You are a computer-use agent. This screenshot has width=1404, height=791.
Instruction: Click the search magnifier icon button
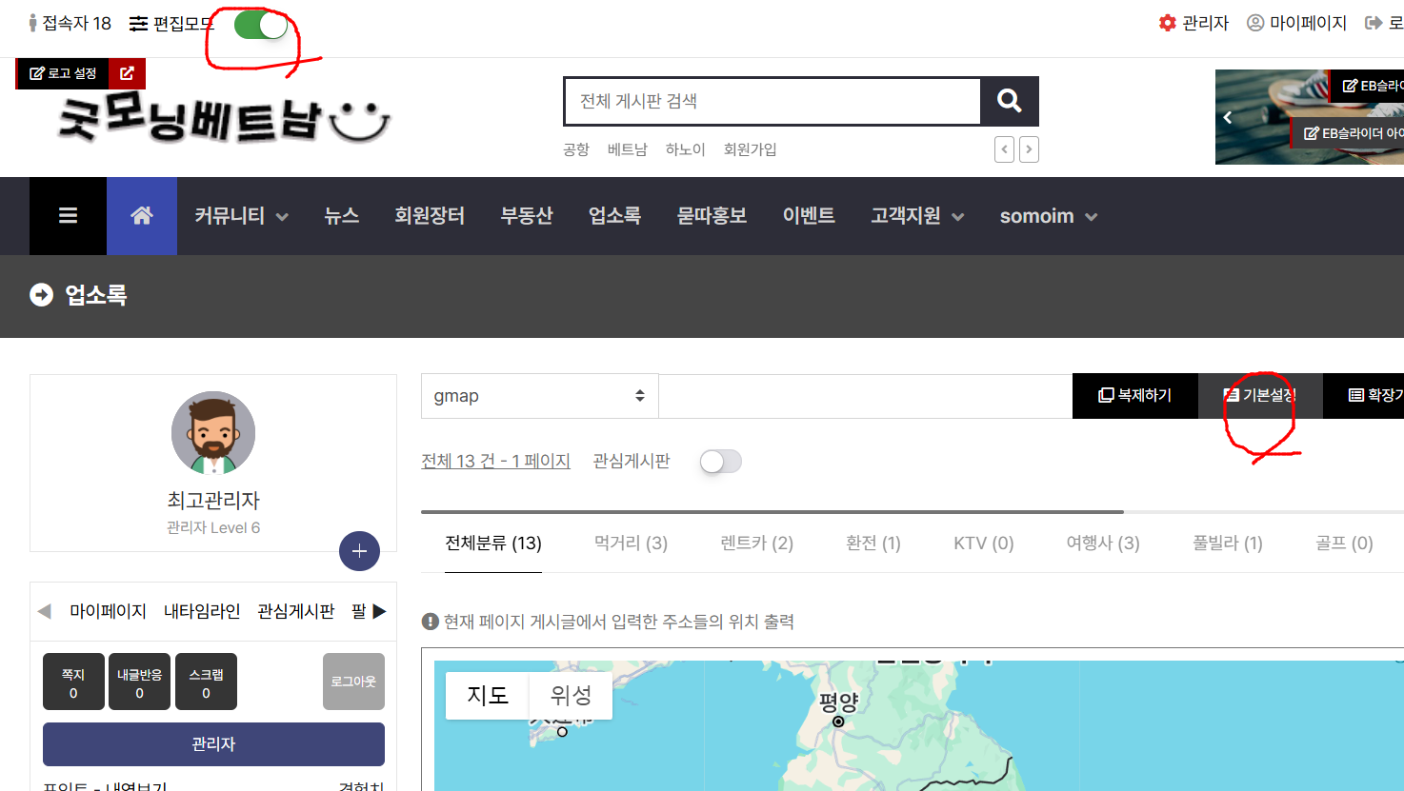[x=1009, y=101]
